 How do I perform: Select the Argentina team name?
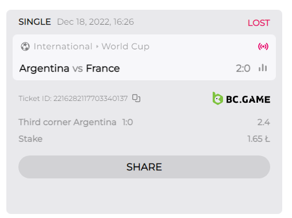(44, 68)
